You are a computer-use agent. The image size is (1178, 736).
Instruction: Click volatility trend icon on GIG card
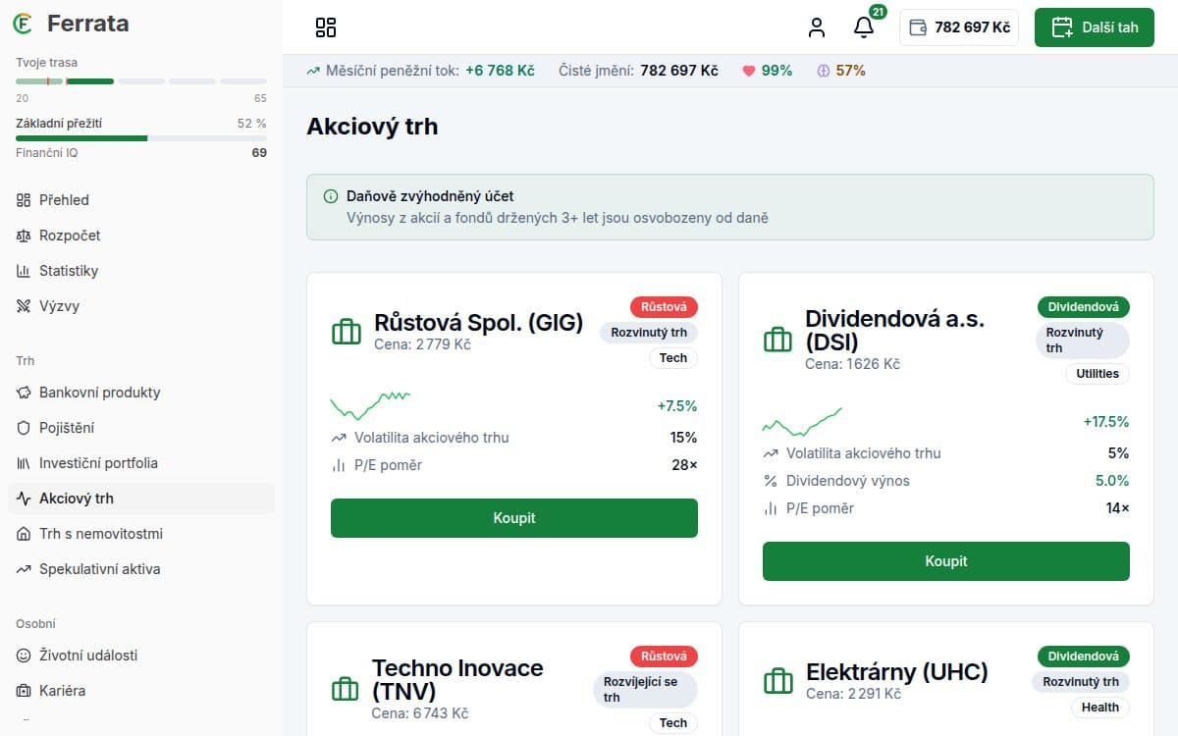click(339, 438)
